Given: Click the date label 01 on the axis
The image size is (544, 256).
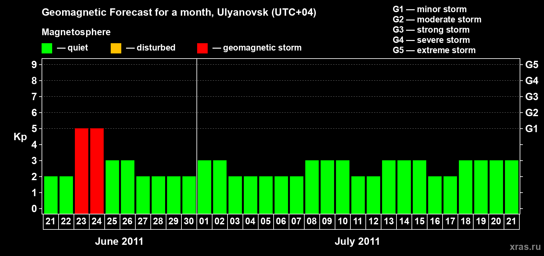Looking at the screenshot, I should pyautogui.click(x=204, y=221).
